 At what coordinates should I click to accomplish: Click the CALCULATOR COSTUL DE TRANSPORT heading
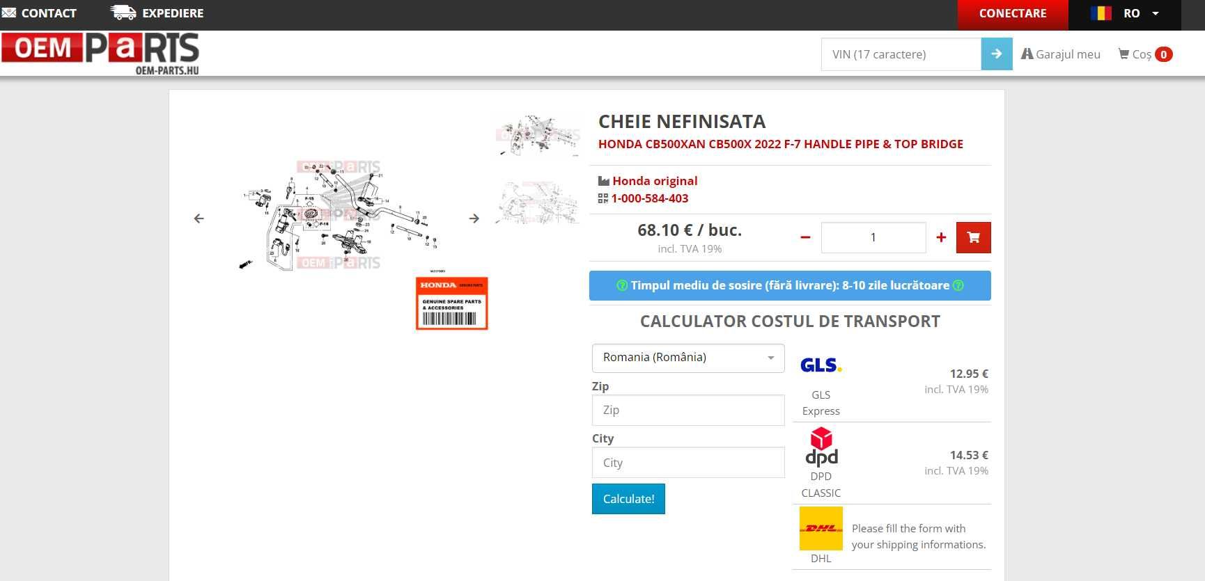[790, 321]
